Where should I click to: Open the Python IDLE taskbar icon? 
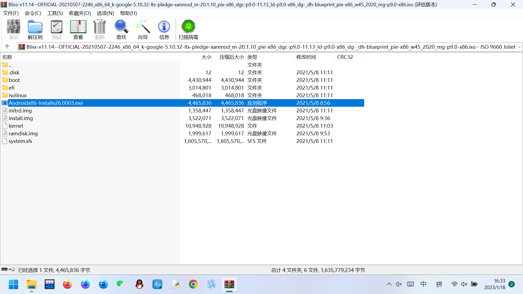click(175, 284)
